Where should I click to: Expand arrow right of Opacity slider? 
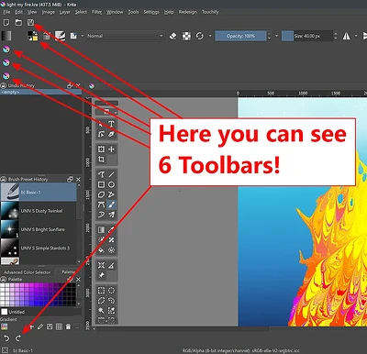click(277, 36)
